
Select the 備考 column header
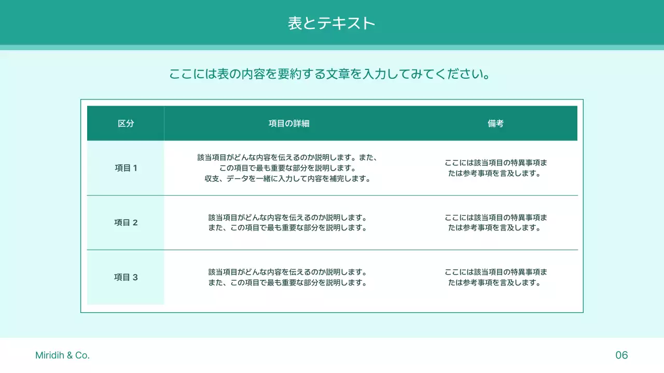pyautogui.click(x=495, y=123)
